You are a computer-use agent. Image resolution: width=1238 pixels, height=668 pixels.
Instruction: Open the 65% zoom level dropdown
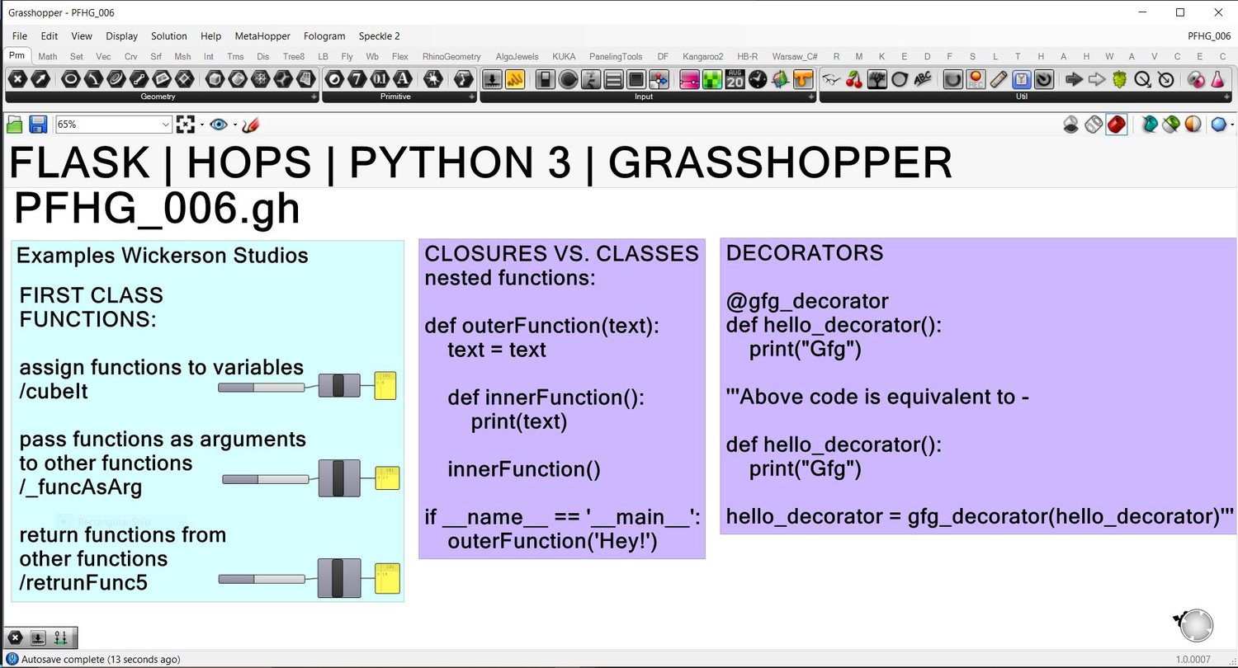point(168,125)
